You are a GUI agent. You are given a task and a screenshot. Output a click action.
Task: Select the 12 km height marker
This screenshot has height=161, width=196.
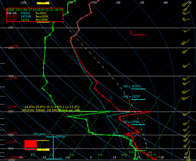pyautogui.click(x=15, y=46)
